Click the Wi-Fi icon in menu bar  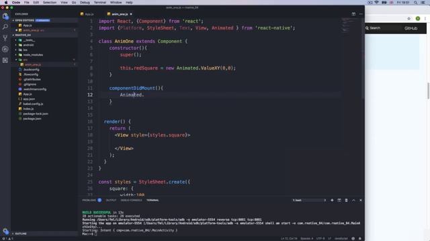[377, 3]
